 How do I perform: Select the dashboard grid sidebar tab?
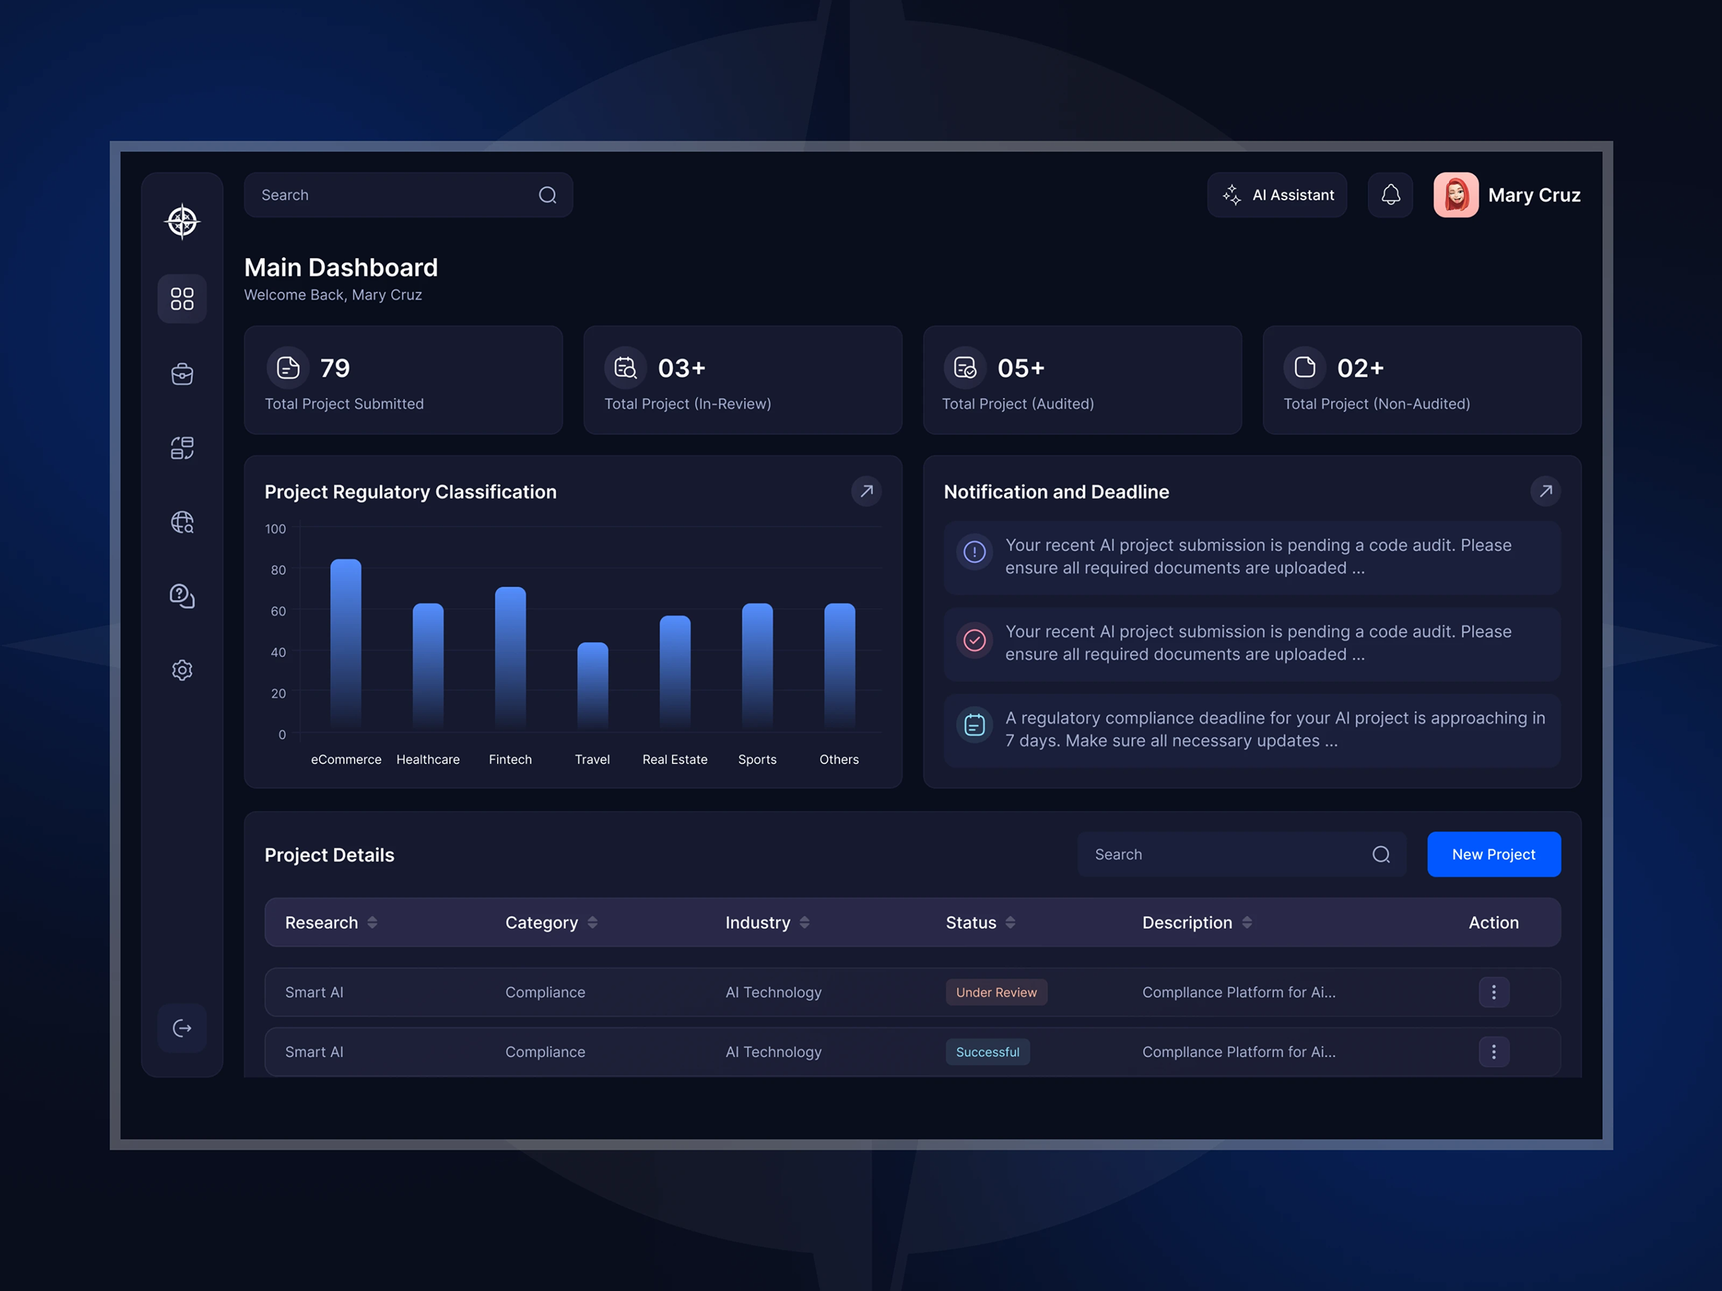tap(182, 299)
